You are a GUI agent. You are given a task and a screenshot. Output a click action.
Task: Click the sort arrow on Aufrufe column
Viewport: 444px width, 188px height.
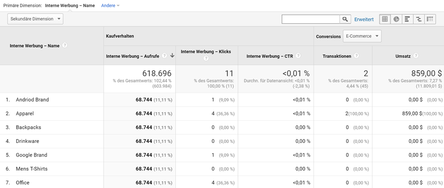[172, 56]
